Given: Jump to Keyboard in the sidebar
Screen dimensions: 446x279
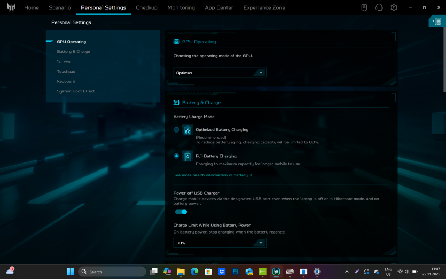Looking at the screenshot, I should coord(66,81).
